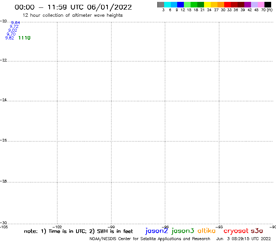The image size is (276, 242).
Task: Click the cryosat satellite legend label
Action: click(x=236, y=231)
